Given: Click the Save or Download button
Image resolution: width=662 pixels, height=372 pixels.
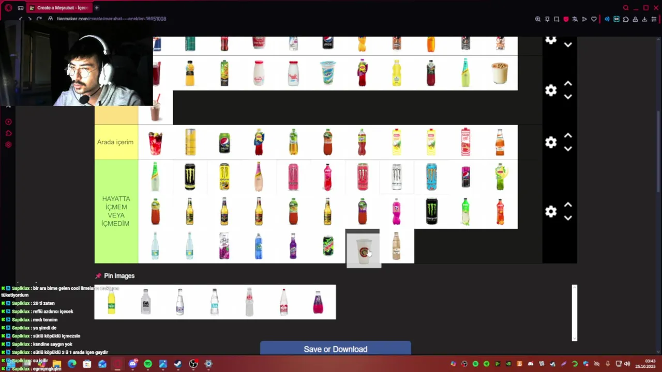Looking at the screenshot, I should [336, 349].
